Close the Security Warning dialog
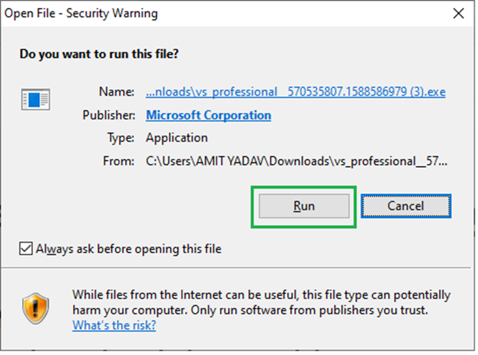The width and height of the screenshot is (478, 355). coord(459,13)
